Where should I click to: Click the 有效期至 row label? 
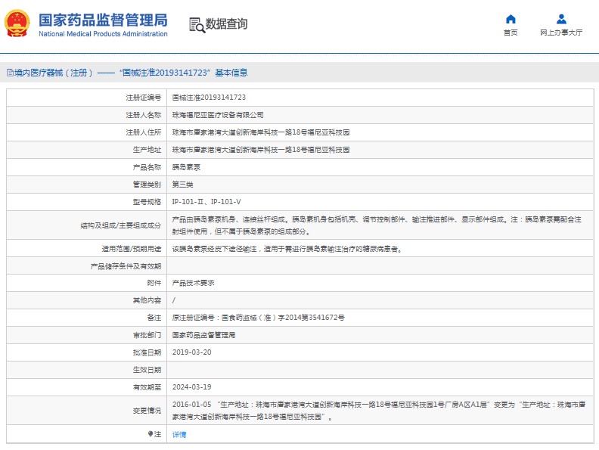(147, 387)
